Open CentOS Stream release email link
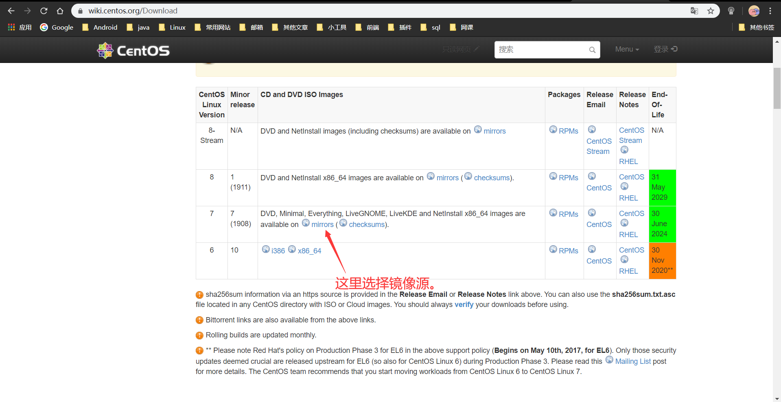This screenshot has width=781, height=402. click(599, 146)
